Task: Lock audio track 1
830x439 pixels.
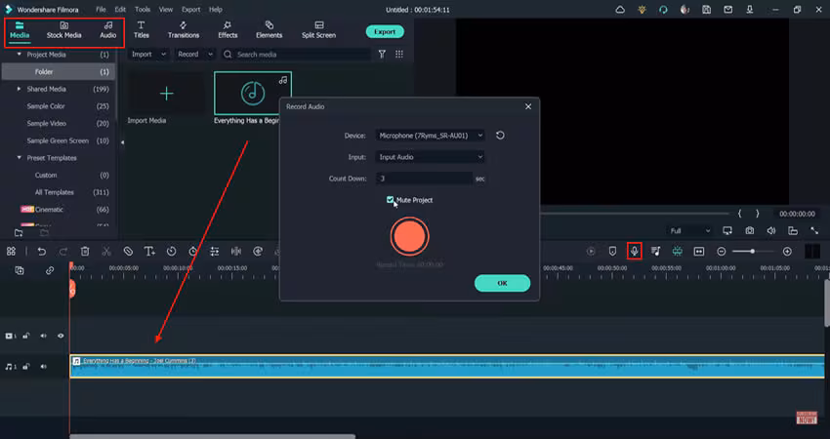Action: [26, 367]
